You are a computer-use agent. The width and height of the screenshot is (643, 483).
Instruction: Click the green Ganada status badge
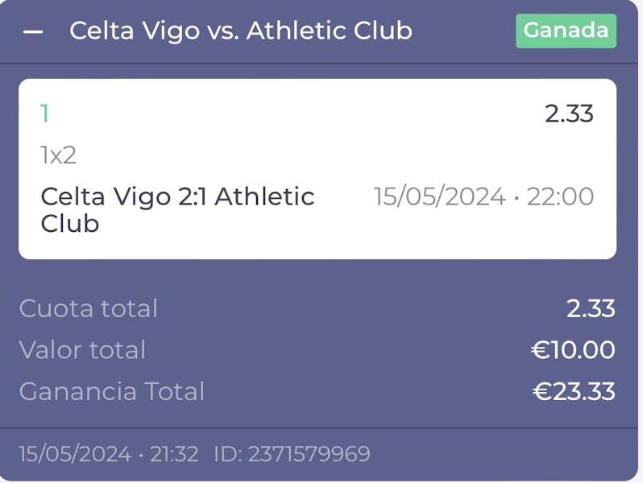[566, 31]
